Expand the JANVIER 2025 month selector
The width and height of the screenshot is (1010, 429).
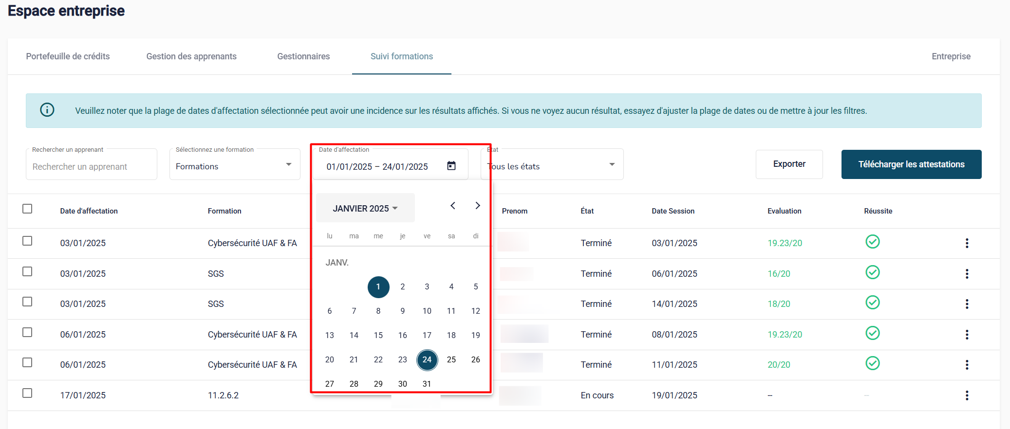[x=365, y=208]
